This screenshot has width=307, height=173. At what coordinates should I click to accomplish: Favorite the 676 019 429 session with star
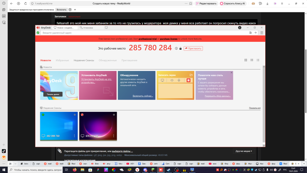pos(114,115)
